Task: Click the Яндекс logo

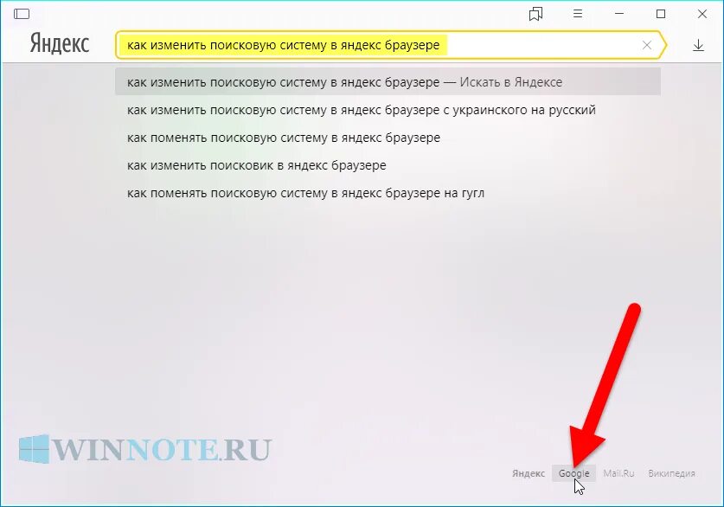Action: [x=60, y=44]
